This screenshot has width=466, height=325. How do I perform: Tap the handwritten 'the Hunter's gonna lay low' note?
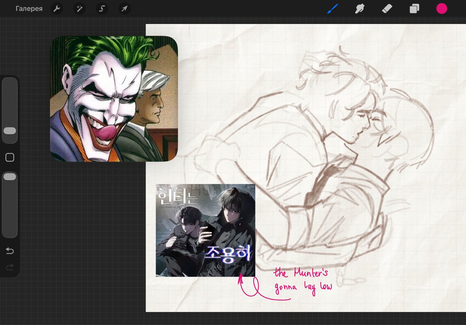[x=303, y=280]
